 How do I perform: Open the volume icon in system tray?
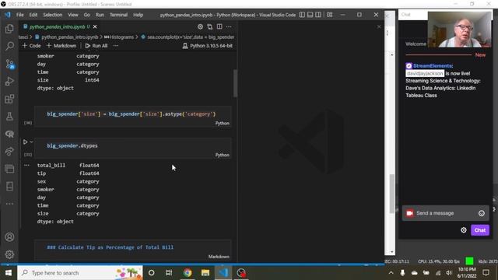coord(449,273)
